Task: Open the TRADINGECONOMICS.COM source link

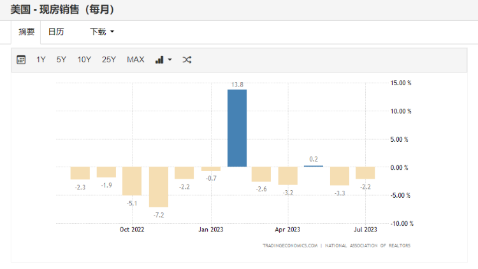Action: 289,245
